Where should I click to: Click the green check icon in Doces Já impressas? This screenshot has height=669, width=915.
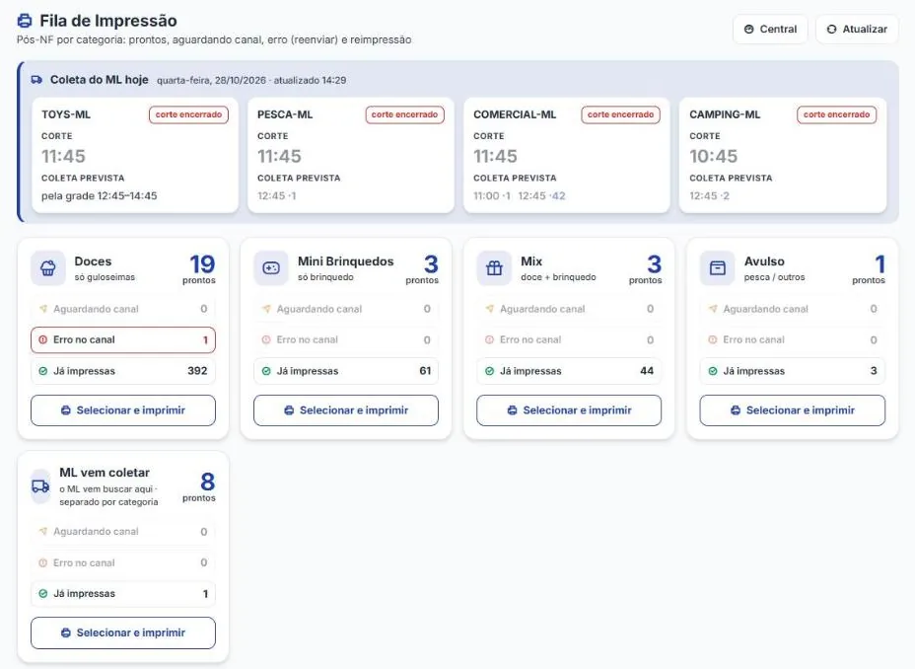click(x=42, y=371)
